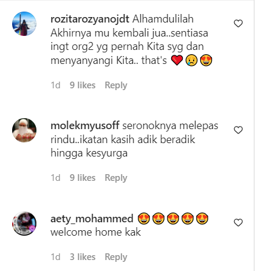Reply to molekmyusoff's seronoknya comment
Screen dimensions: 255x271
coord(116,178)
